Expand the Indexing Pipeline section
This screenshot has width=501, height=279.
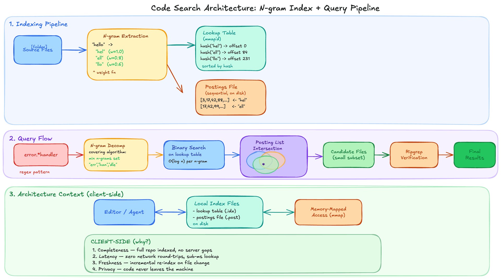point(38,24)
